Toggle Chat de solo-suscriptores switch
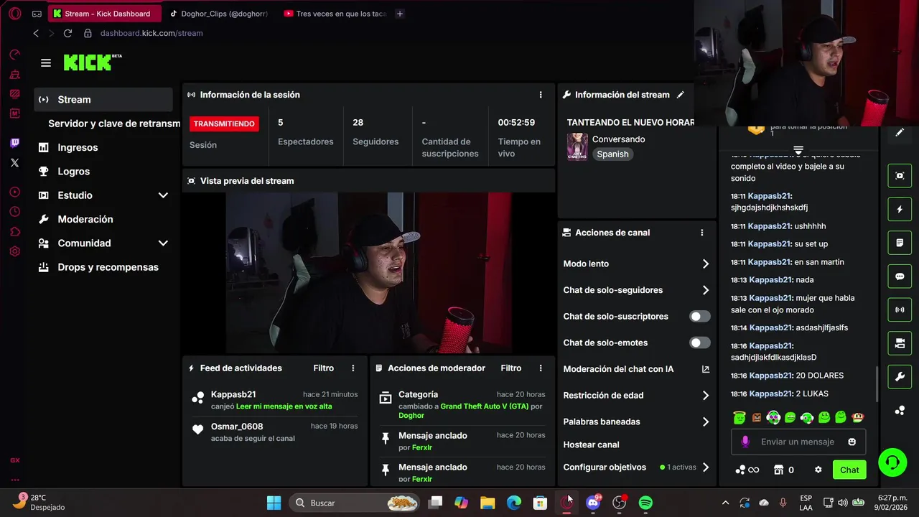This screenshot has height=517, width=919. 700,317
